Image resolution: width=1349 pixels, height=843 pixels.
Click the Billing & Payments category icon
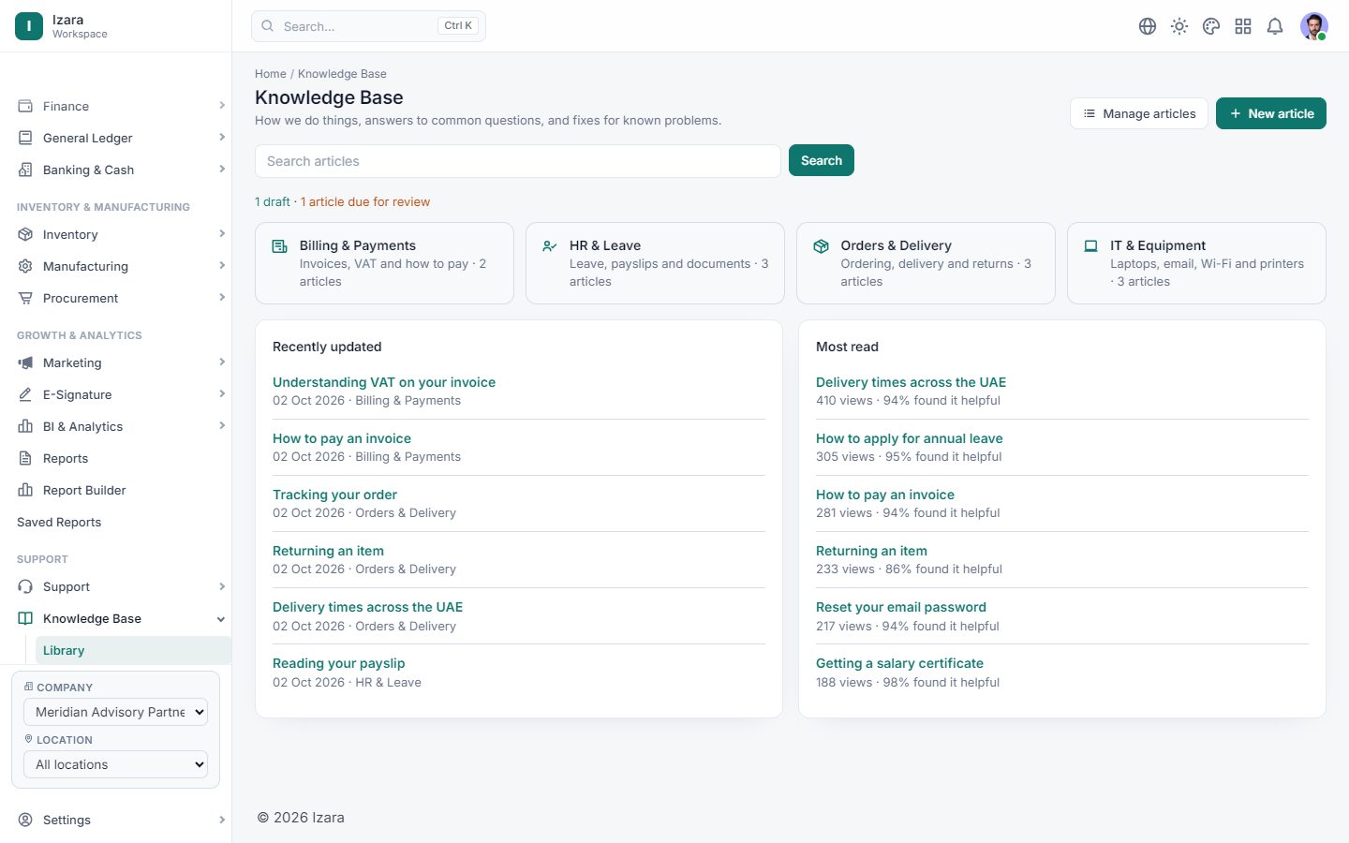279,246
